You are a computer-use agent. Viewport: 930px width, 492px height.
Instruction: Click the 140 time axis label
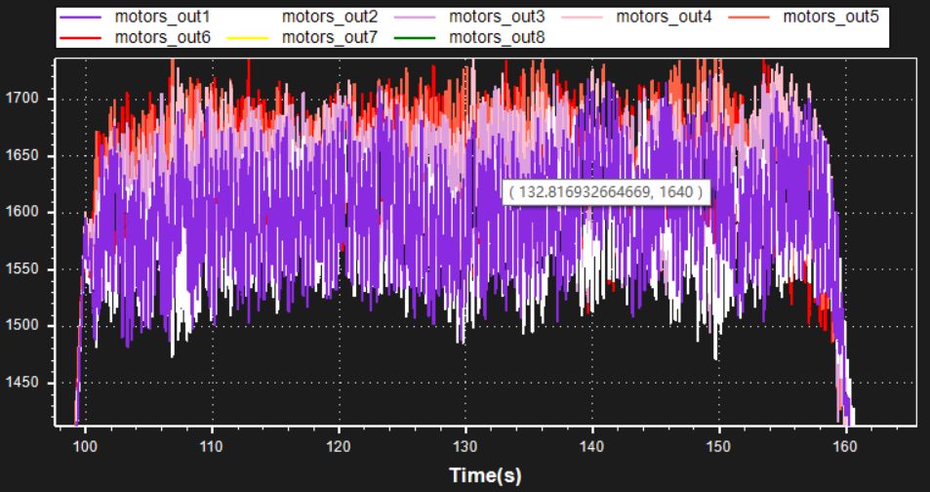pos(592,446)
